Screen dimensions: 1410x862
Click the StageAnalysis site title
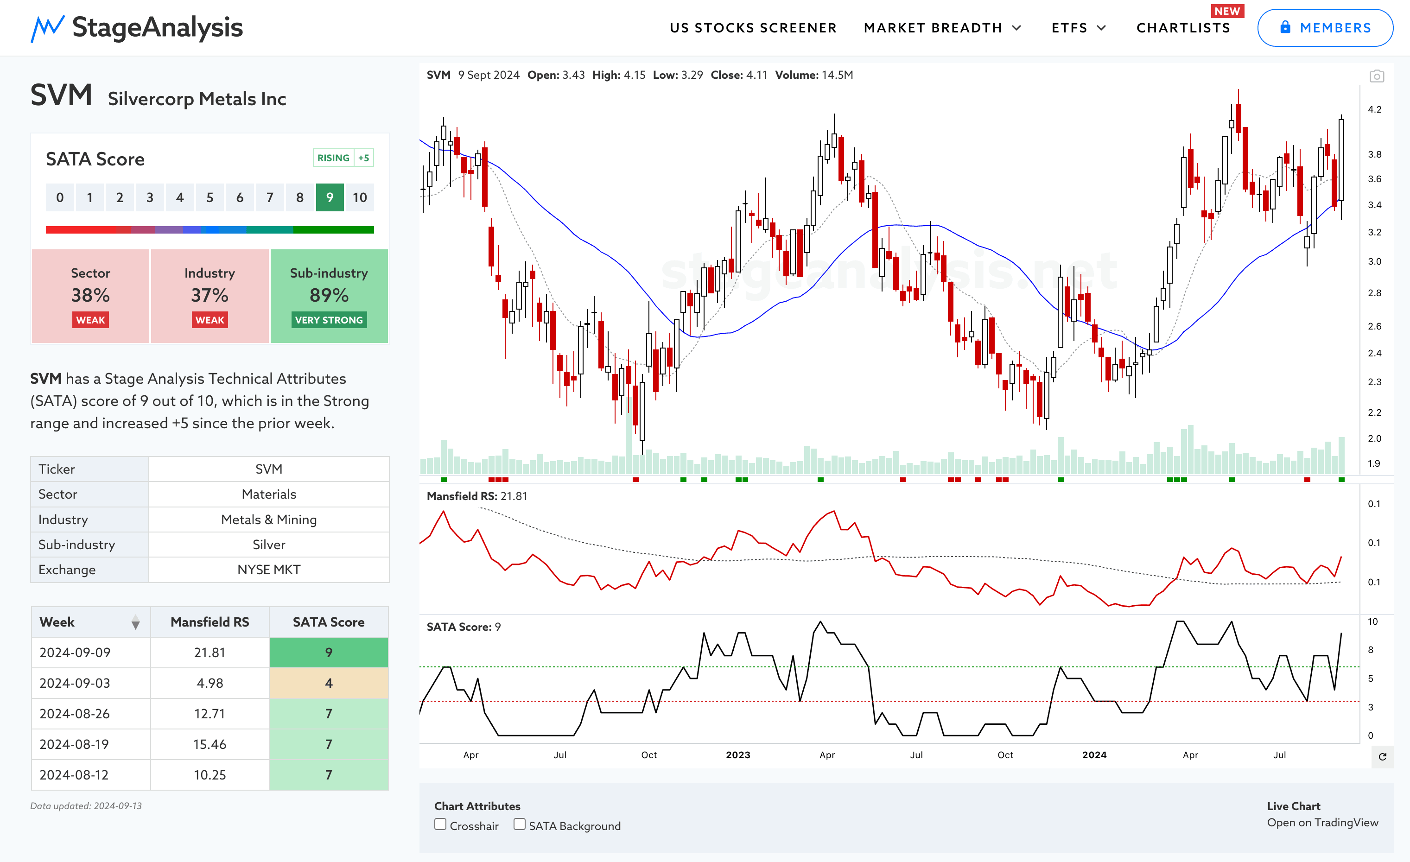click(x=158, y=27)
